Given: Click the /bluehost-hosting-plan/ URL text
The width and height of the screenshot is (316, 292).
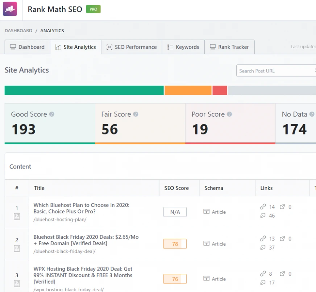Looking at the screenshot, I should (x=60, y=220).
